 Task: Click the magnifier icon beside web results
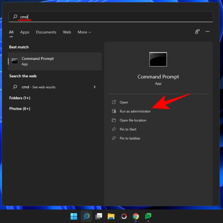pyautogui.click(x=15, y=87)
